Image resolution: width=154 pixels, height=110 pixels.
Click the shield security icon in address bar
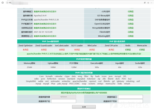click(7, 3)
